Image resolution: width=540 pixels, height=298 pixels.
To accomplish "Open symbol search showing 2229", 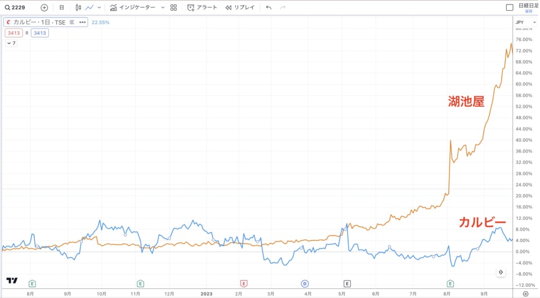I will 15,7.
